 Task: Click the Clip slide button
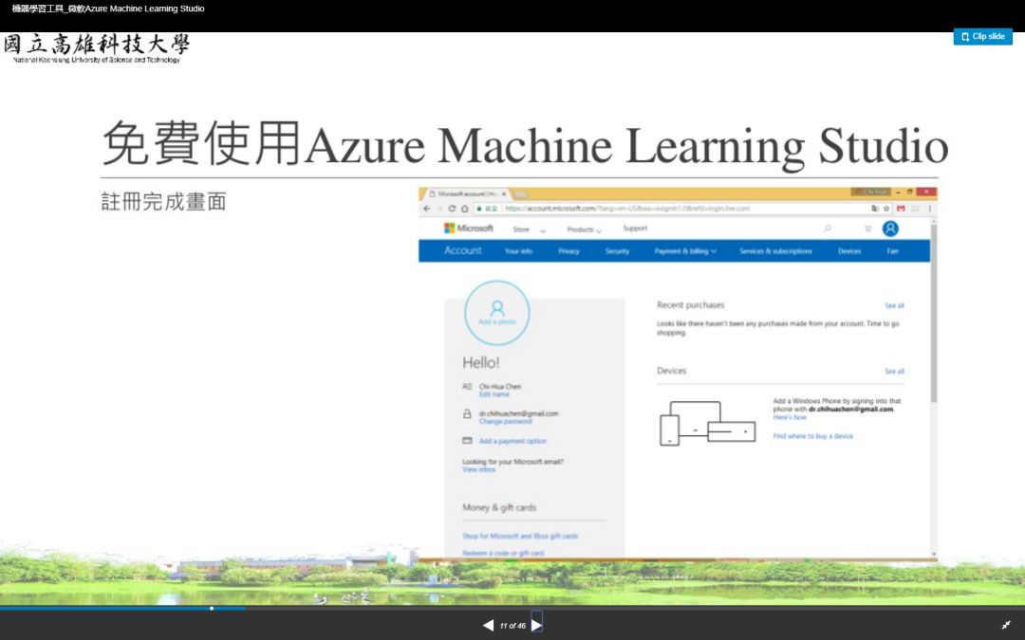point(982,37)
